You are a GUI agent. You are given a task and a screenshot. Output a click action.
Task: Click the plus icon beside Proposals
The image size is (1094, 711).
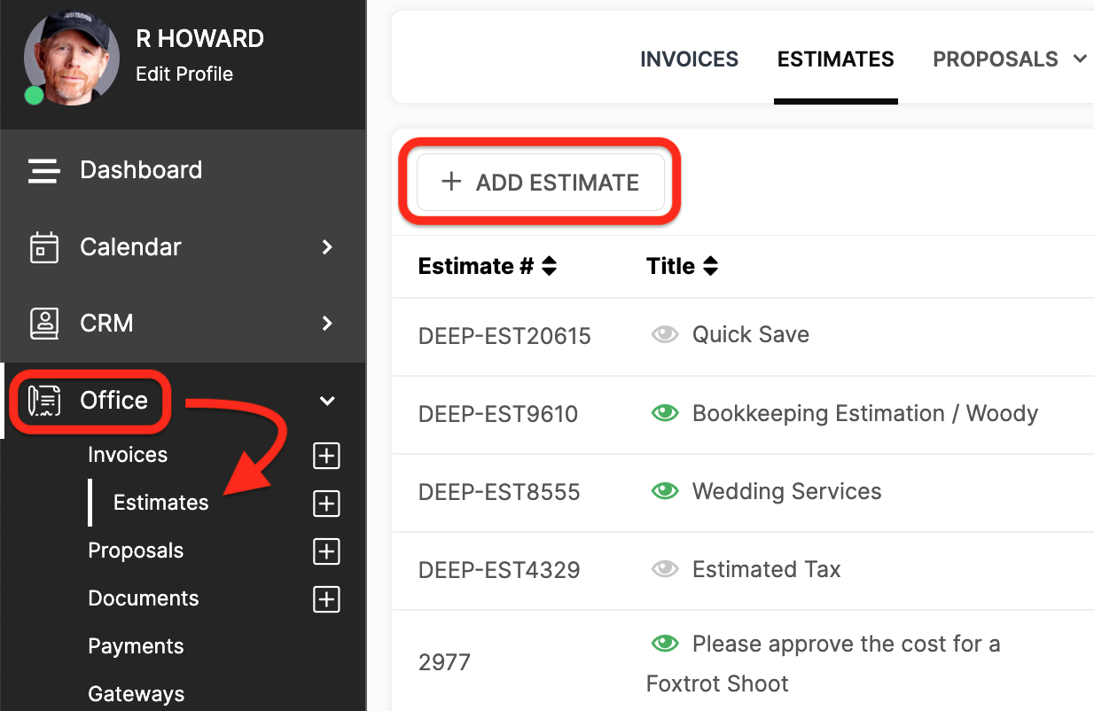point(327,551)
